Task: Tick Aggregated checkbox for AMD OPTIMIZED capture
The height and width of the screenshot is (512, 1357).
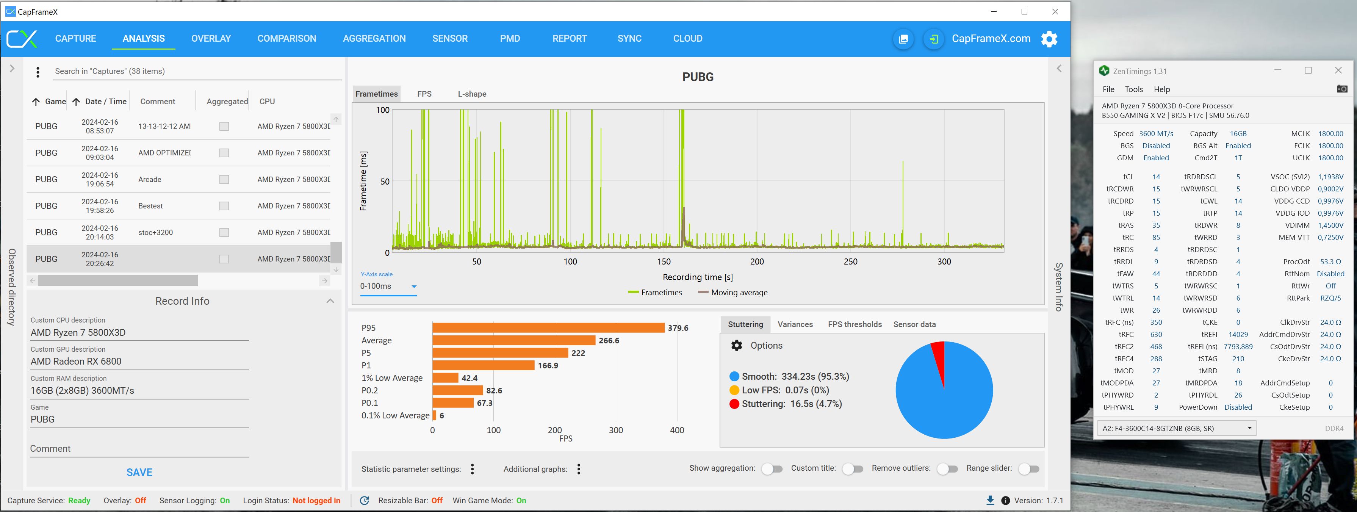Action: [x=224, y=153]
